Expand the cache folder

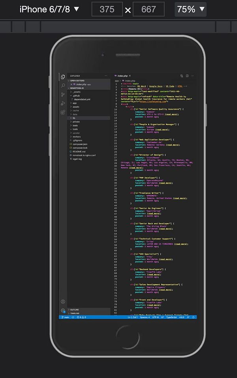[75, 111]
